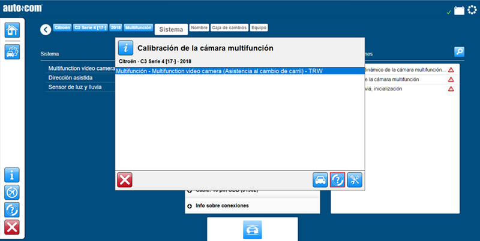Image resolution: width=480 pixels, height=241 pixels.
Task: Click the battery status icon
Action: pyautogui.click(x=459, y=11)
